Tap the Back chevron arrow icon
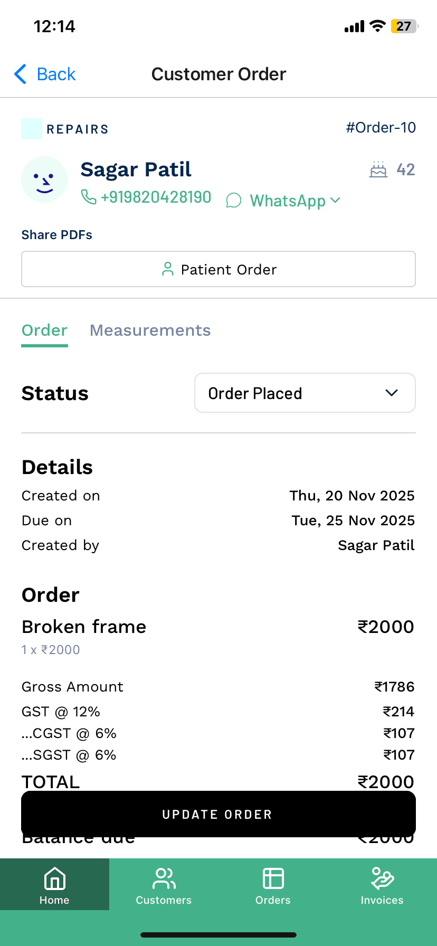437x946 pixels. pos(21,74)
